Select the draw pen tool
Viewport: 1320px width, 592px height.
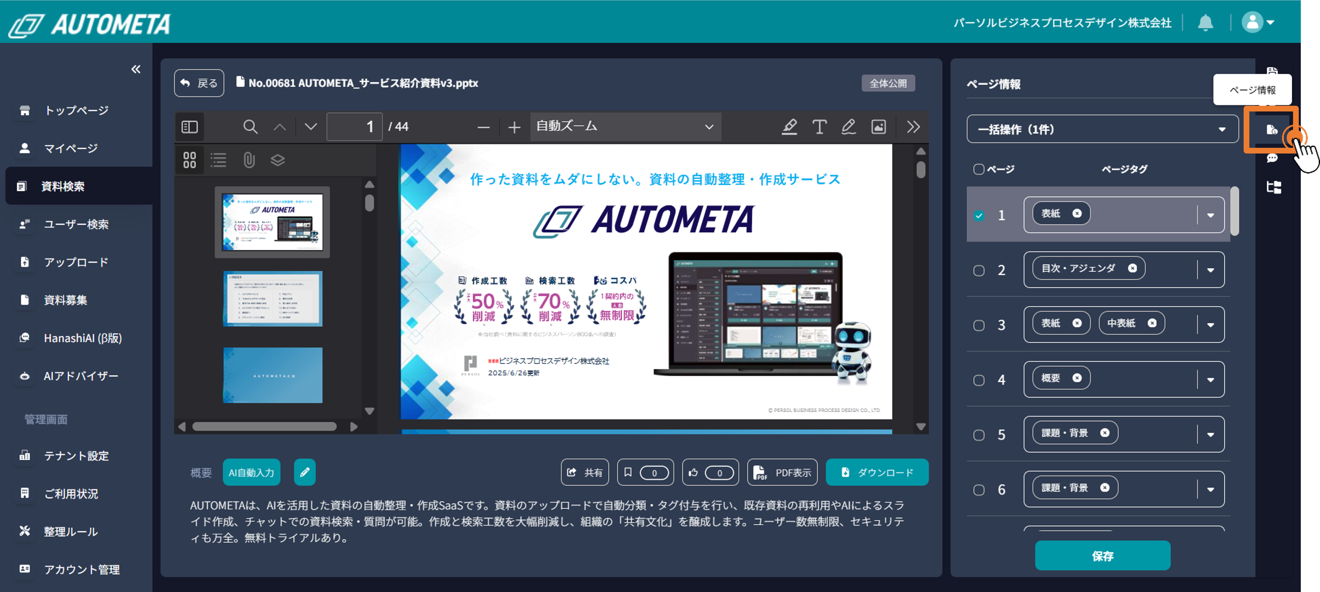tap(849, 127)
